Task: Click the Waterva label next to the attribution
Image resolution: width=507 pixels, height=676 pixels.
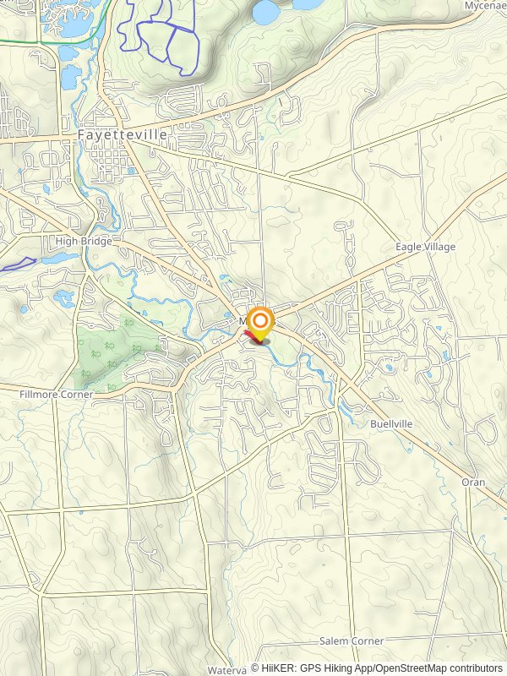Action: tap(226, 670)
